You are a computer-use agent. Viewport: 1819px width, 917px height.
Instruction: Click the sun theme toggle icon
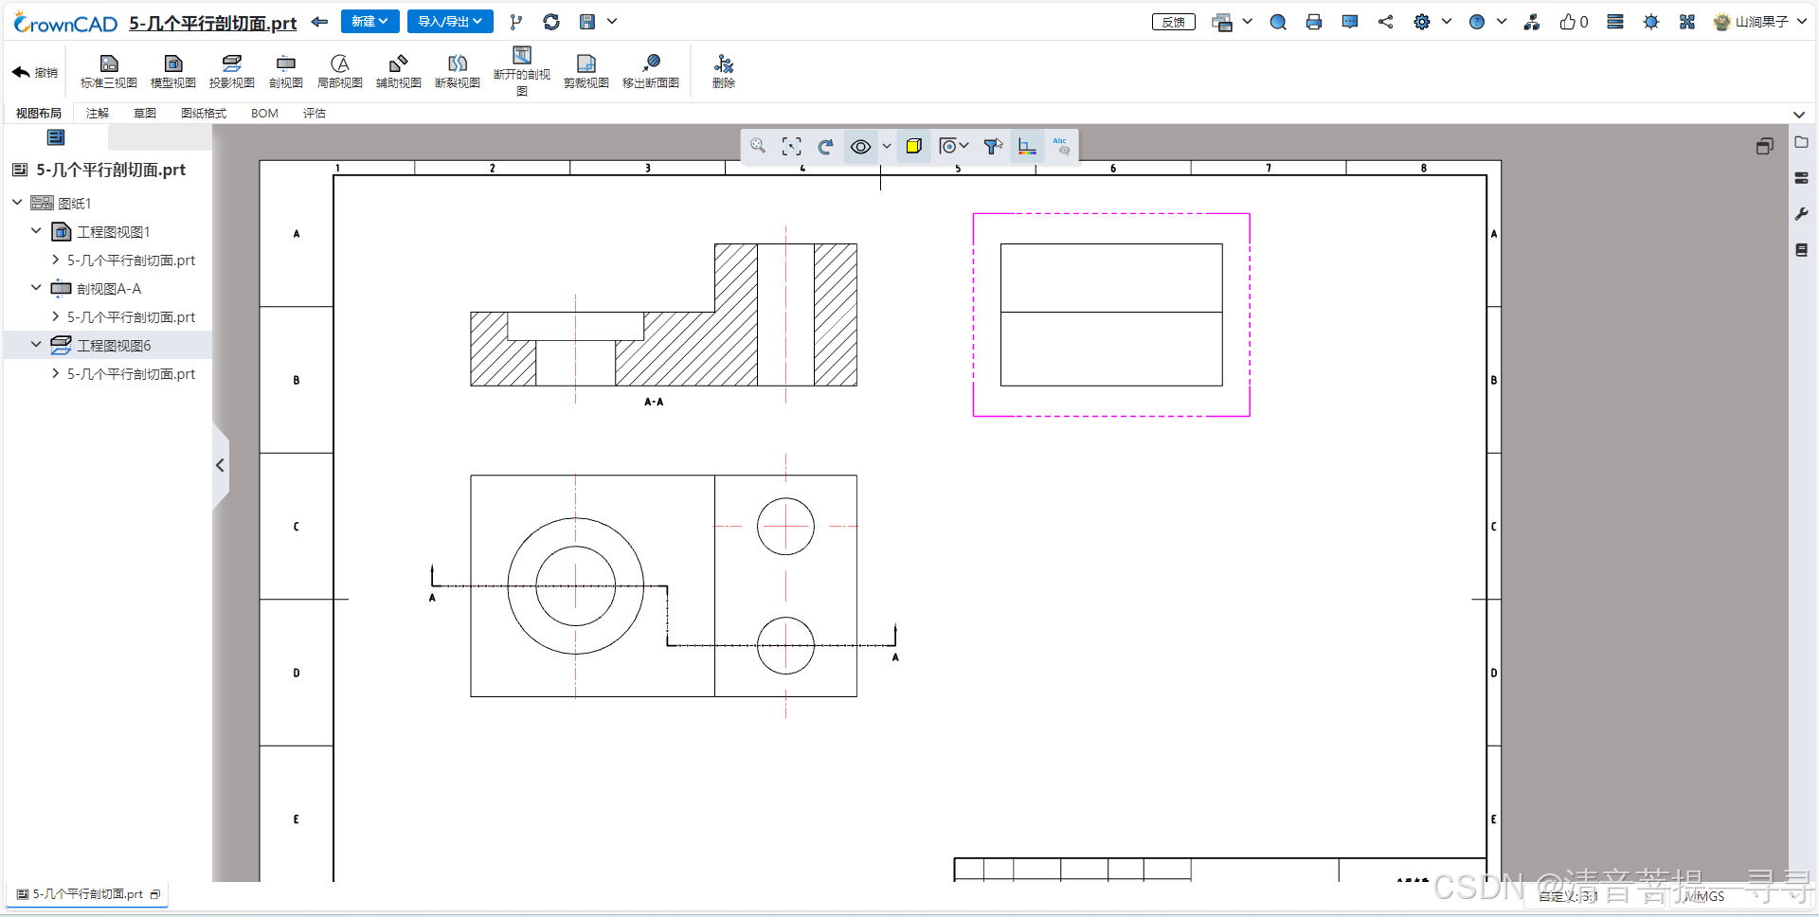tap(1651, 23)
